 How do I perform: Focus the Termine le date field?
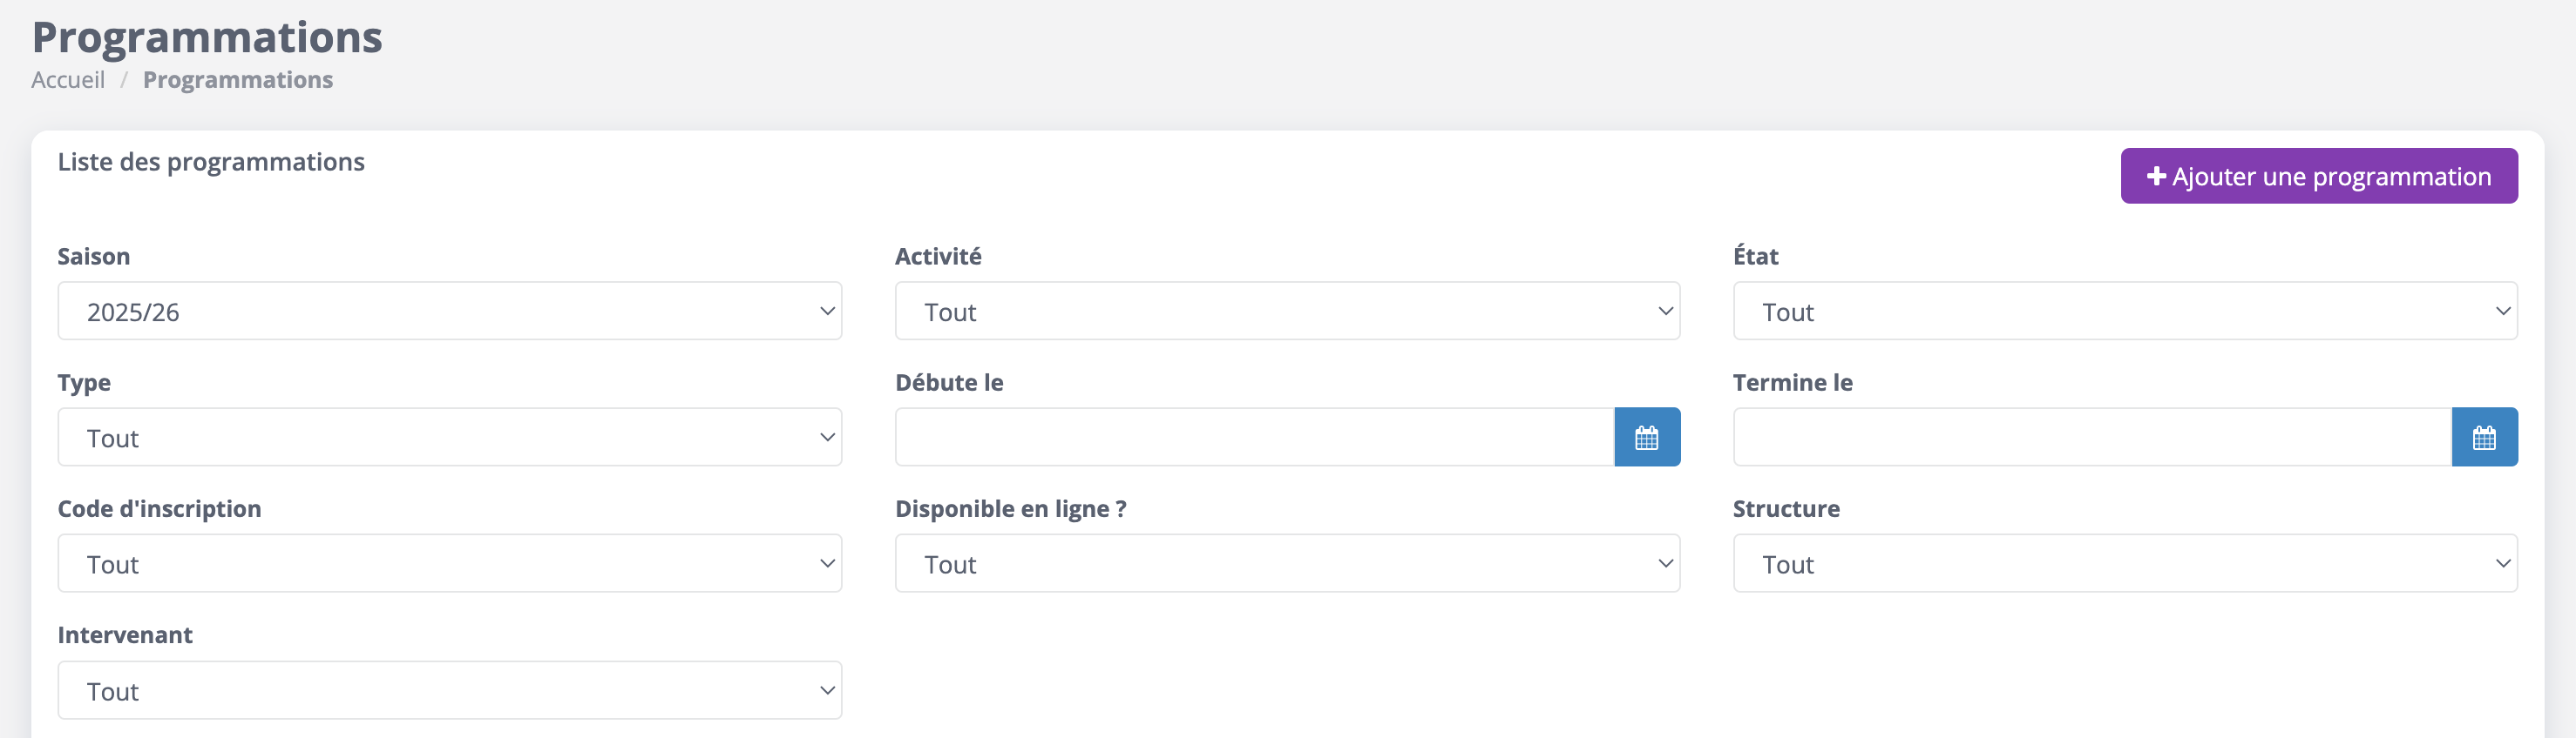point(2092,438)
